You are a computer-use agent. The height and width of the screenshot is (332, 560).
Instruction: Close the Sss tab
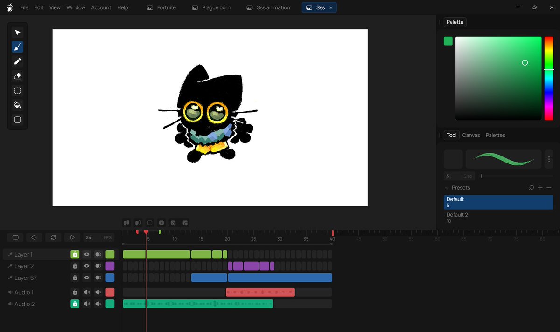pos(331,7)
